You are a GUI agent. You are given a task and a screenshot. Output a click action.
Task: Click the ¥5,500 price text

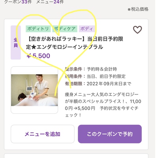[38, 56]
